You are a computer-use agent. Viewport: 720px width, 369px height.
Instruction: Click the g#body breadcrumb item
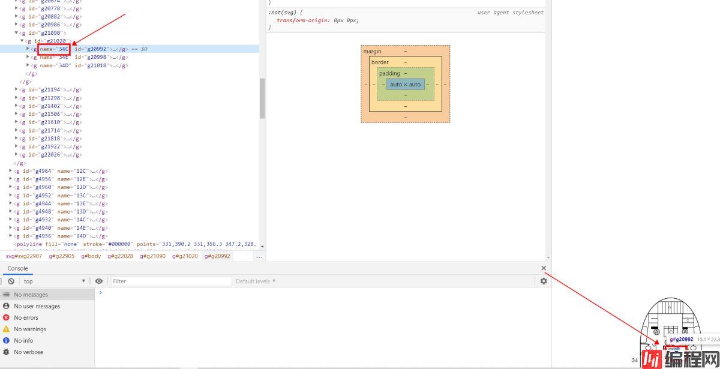91,256
